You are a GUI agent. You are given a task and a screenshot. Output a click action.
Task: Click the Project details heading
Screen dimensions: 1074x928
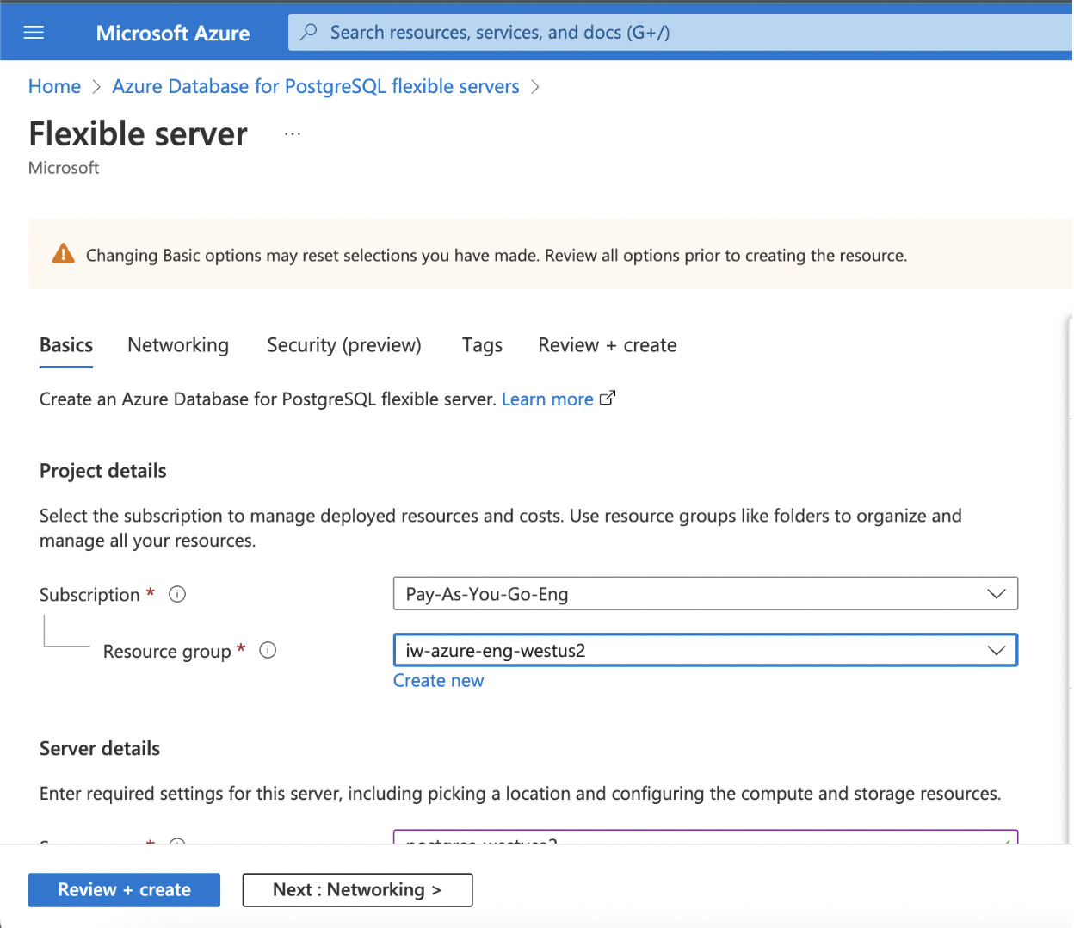click(103, 471)
